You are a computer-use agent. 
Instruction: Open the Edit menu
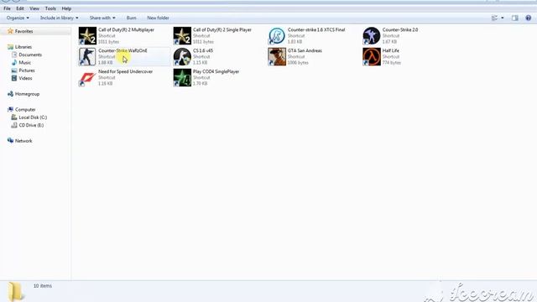(x=20, y=8)
